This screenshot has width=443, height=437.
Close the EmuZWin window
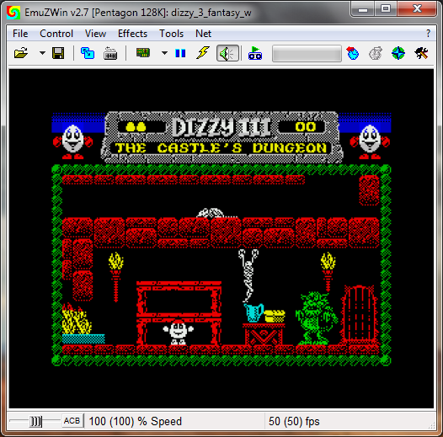(417, 9)
